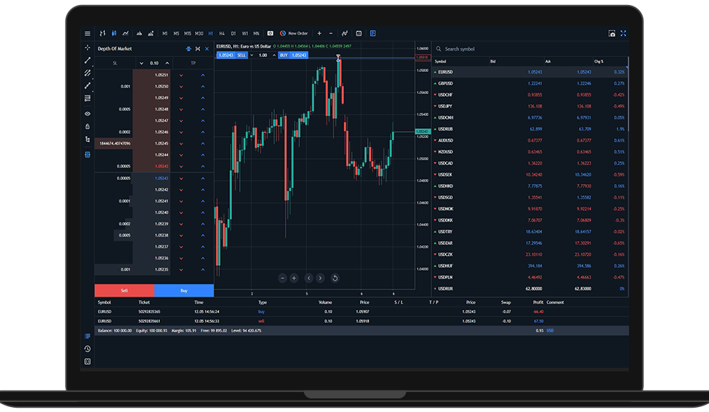
Task: Open the New Order dialog
Action: [x=293, y=33]
